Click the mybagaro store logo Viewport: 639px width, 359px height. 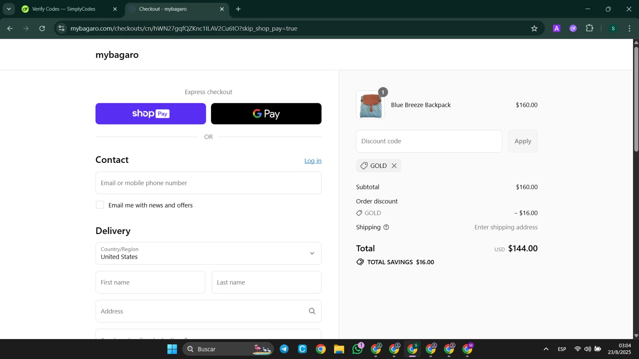click(x=117, y=55)
